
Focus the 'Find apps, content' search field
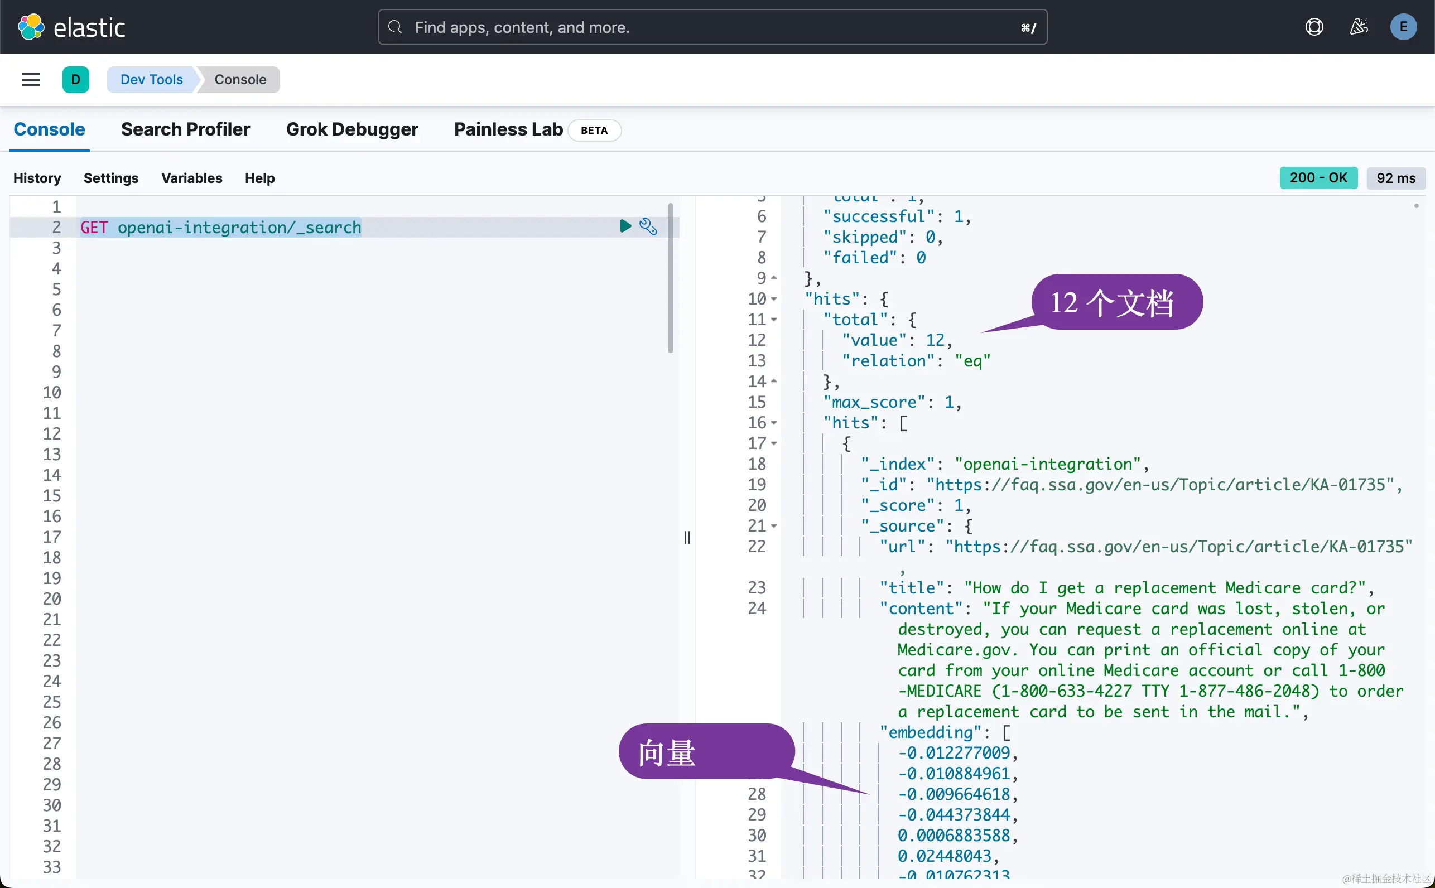pos(712,27)
